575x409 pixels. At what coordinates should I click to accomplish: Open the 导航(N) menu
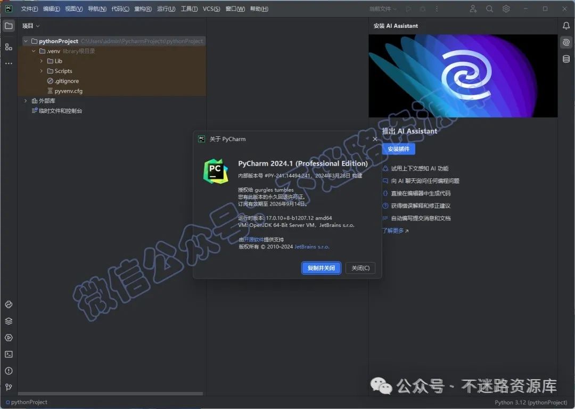[x=97, y=9]
